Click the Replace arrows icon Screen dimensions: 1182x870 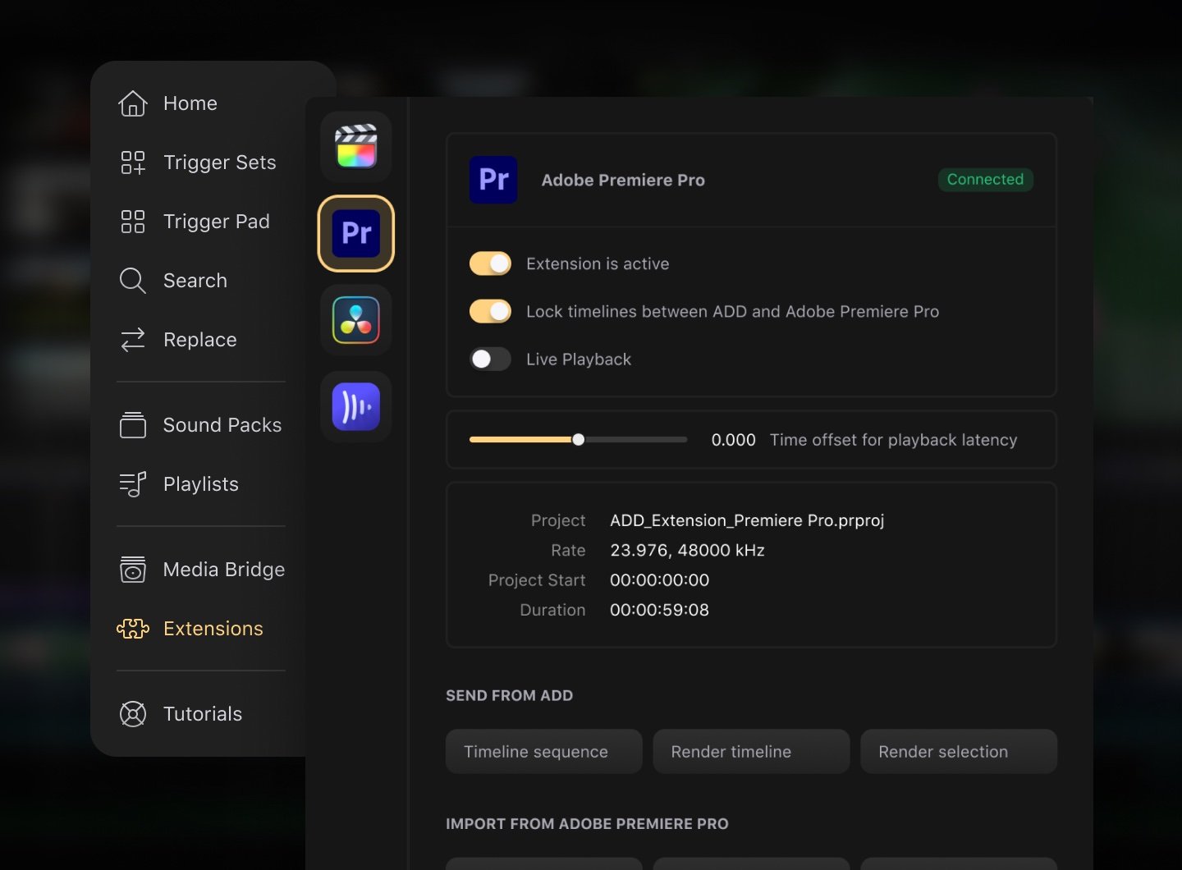[133, 340]
